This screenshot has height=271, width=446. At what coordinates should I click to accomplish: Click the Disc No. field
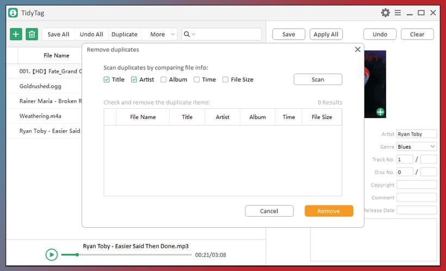tap(405, 172)
